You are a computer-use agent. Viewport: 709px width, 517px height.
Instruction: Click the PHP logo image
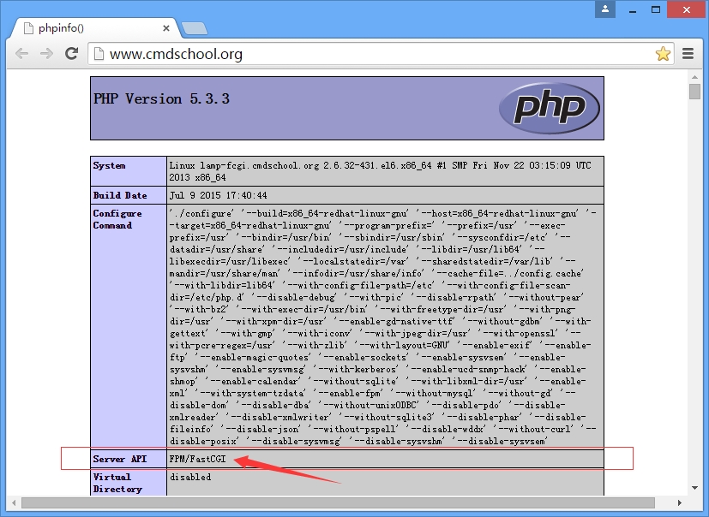click(550, 108)
